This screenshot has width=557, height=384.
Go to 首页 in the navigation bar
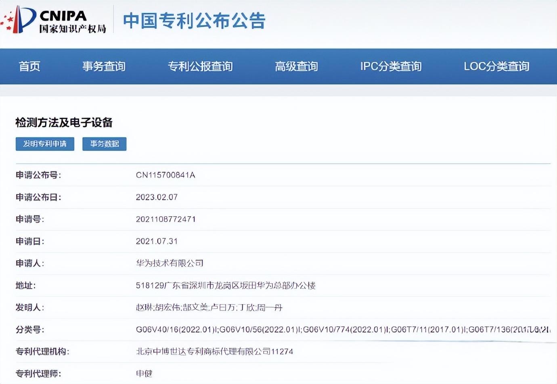[x=29, y=67]
